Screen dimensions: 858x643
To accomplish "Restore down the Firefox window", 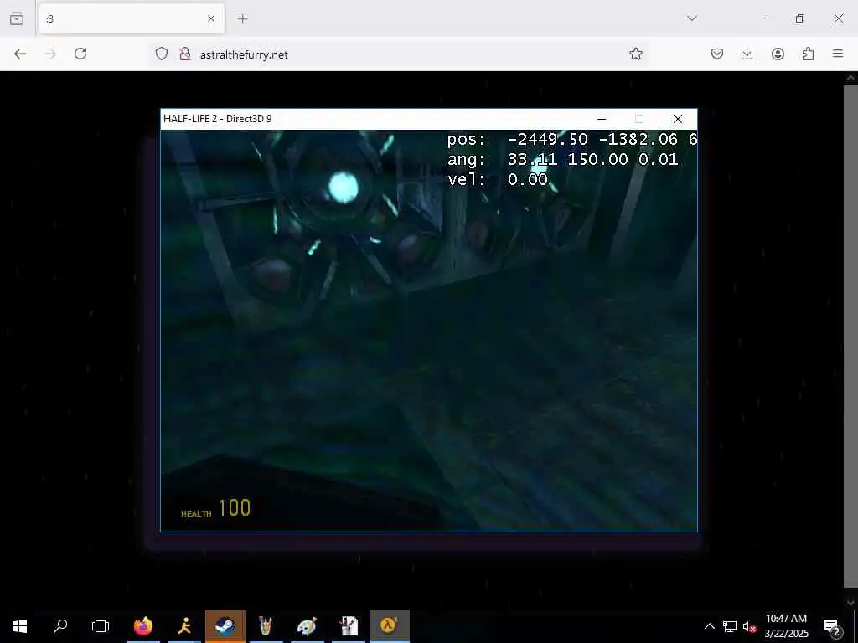I will pyautogui.click(x=800, y=18).
